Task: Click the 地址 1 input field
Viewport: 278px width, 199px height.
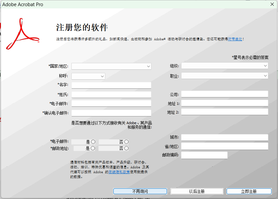Action: (225, 103)
